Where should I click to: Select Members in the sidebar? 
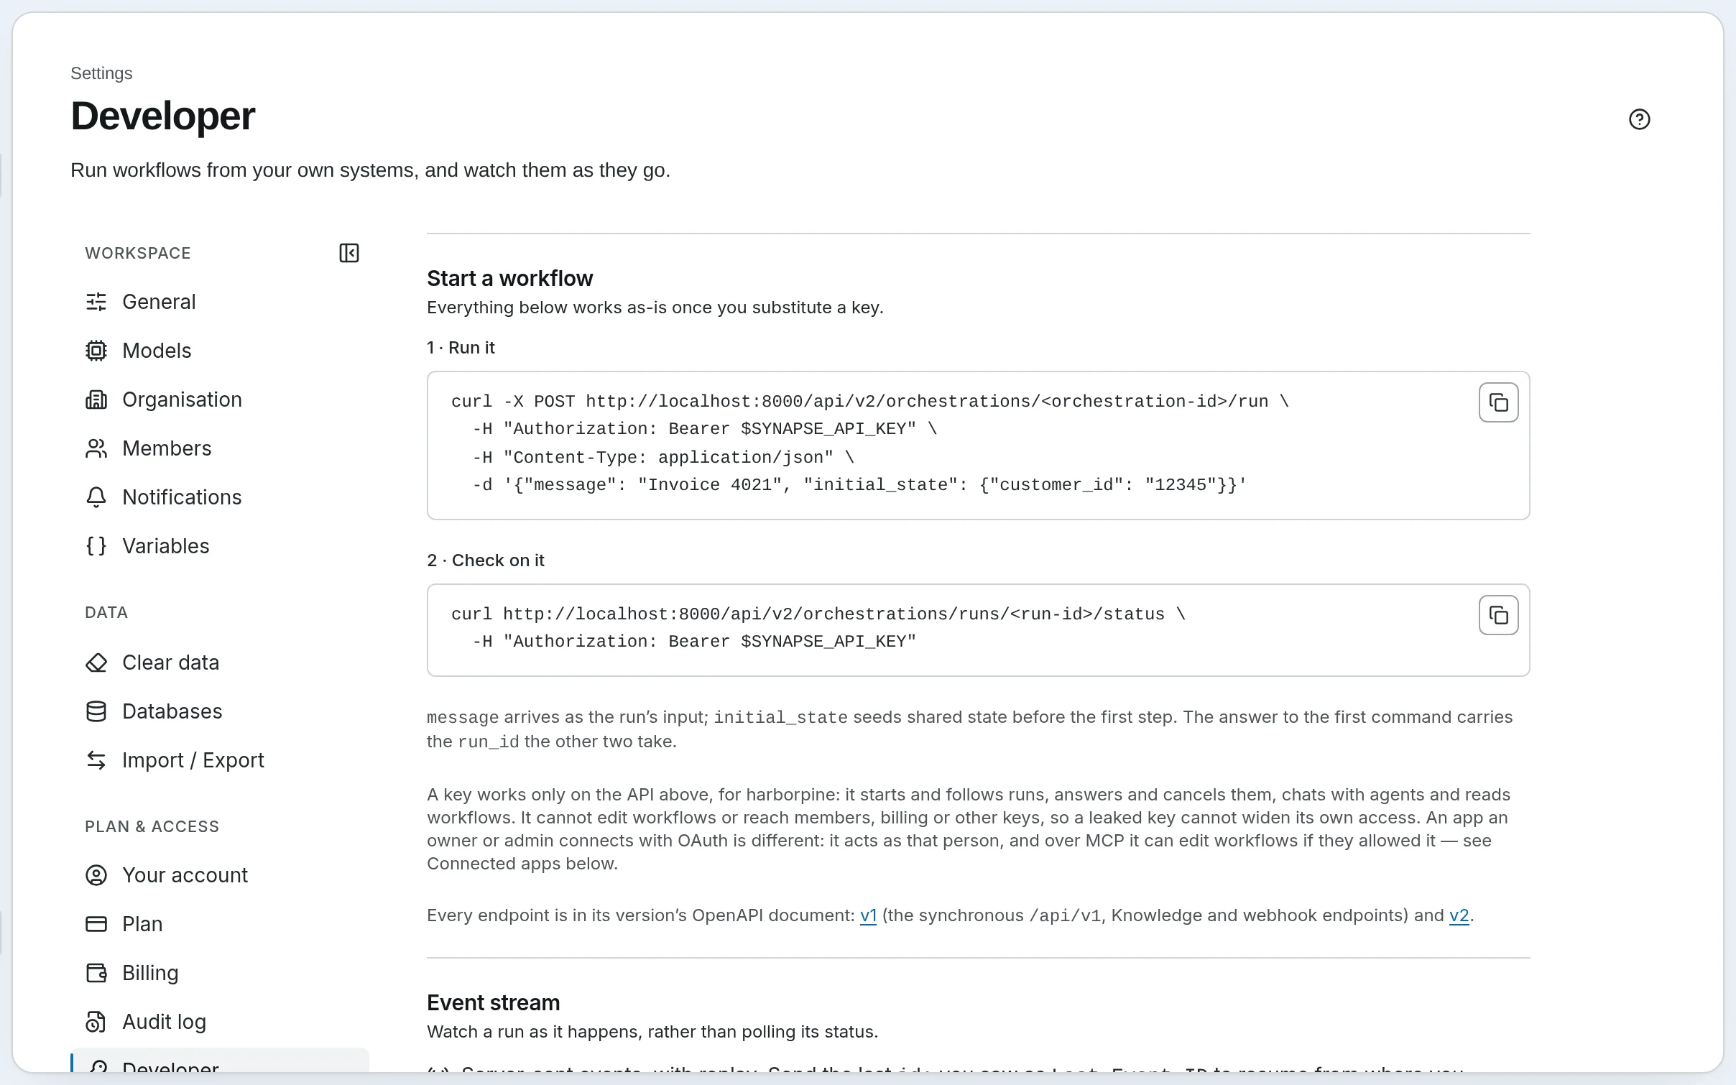click(220, 448)
